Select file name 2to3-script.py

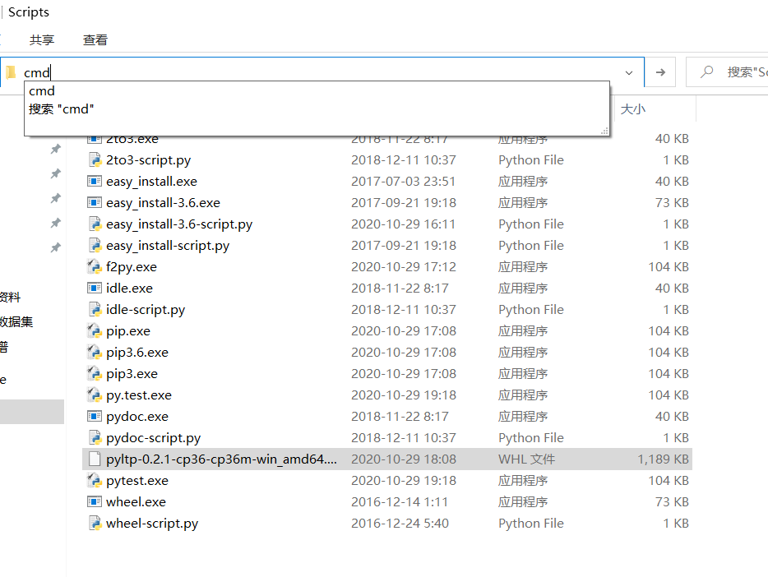click(148, 160)
